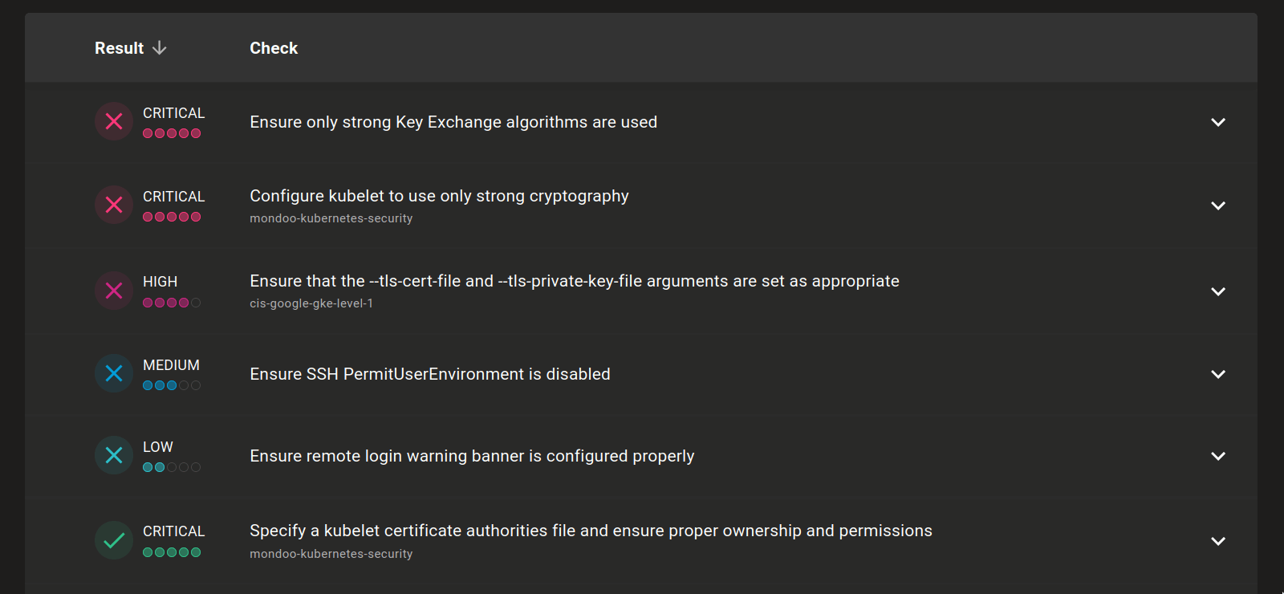Click the red fail icon for Key Exchange check
This screenshot has width=1284, height=594.
(x=114, y=121)
